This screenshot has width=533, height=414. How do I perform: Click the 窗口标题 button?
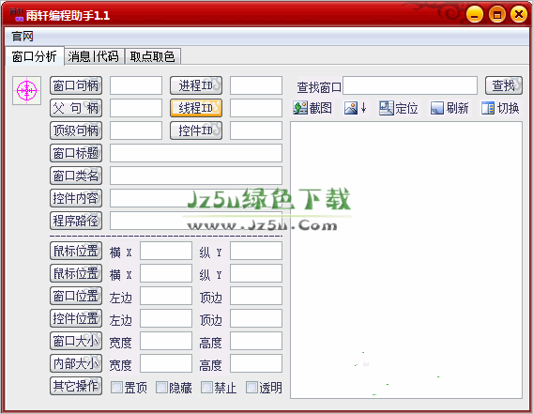click(x=76, y=153)
